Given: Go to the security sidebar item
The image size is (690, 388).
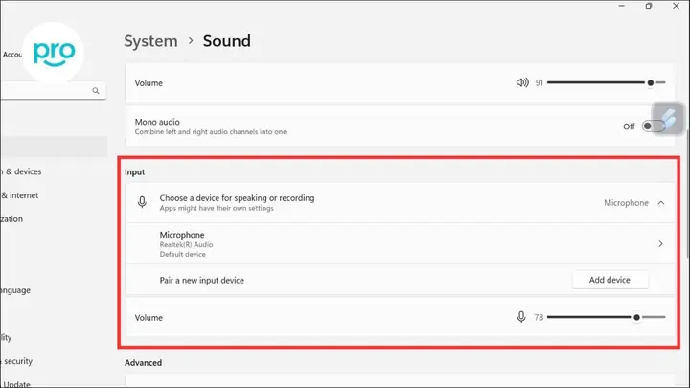Looking at the screenshot, I should pos(16,361).
